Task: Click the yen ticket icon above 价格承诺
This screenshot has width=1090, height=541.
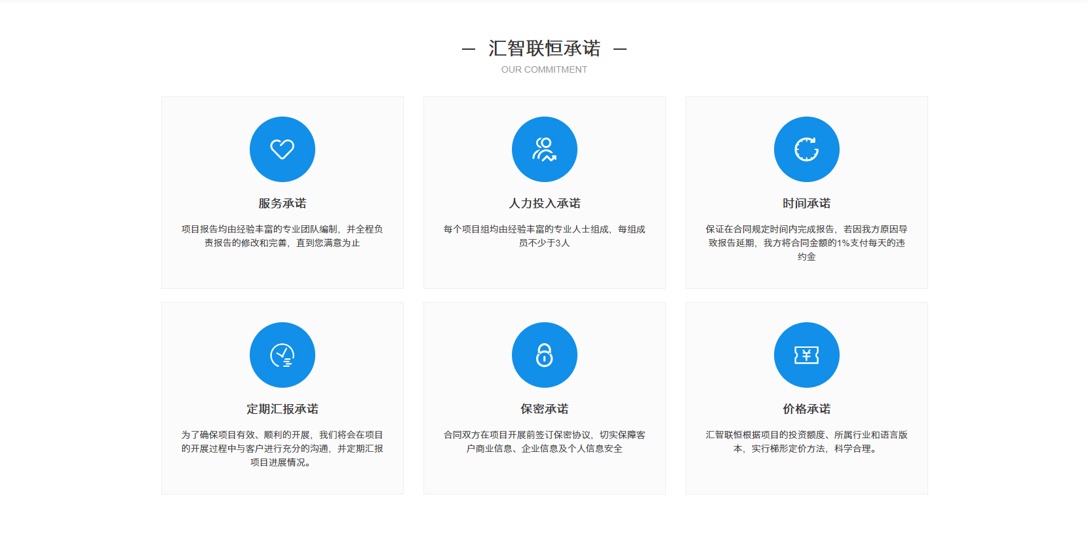Action: coord(807,355)
